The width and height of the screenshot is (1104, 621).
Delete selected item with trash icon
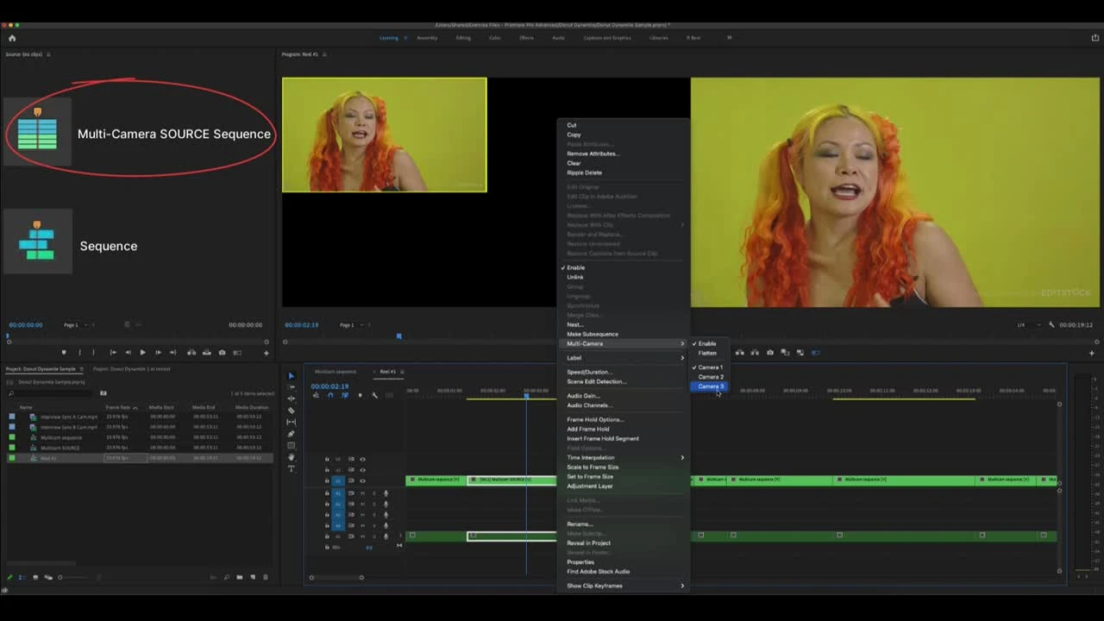(265, 577)
